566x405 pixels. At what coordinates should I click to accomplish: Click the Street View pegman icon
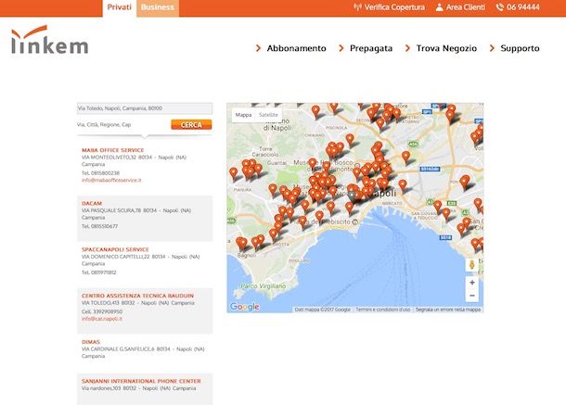472,264
